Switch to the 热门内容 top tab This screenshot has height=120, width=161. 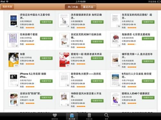(x=73, y=7)
